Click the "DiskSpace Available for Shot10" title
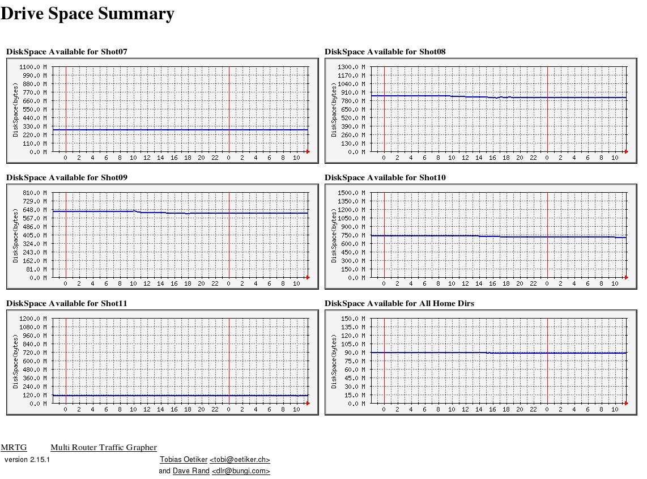 coord(385,178)
